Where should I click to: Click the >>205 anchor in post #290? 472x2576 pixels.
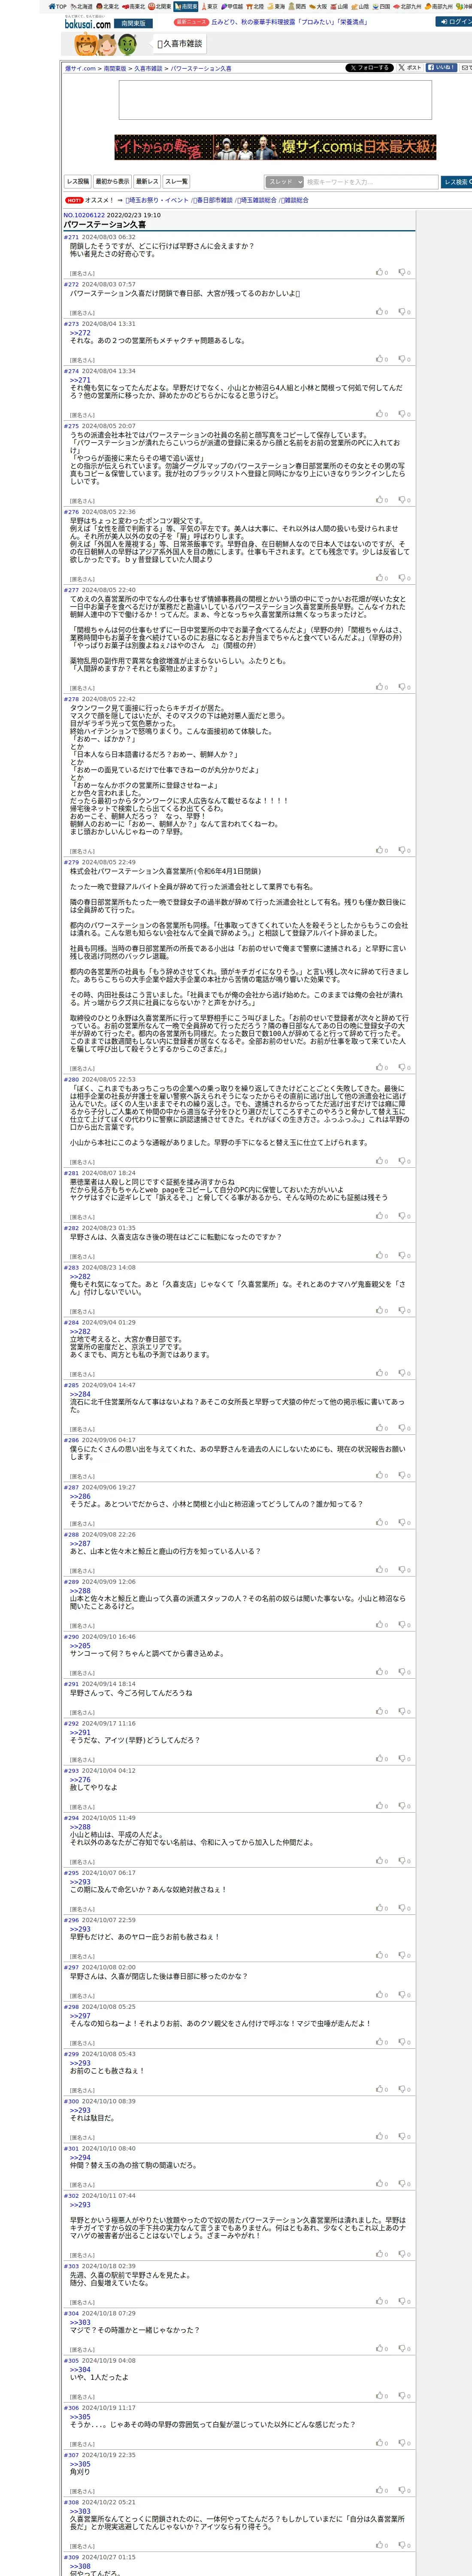click(x=80, y=1646)
